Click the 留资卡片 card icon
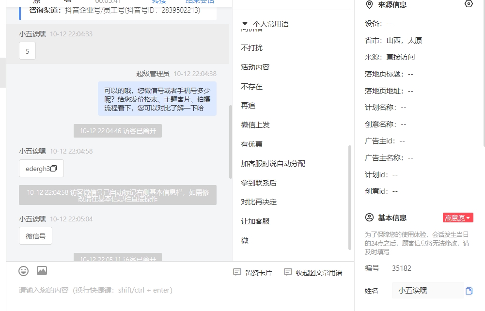Viewport: 485px width, 311px height. [x=237, y=272]
